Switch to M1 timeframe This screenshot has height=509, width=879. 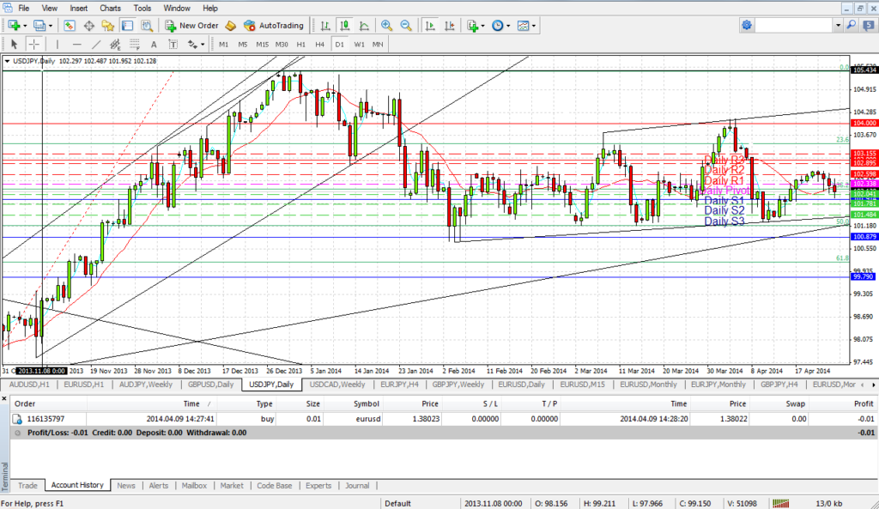pos(224,44)
